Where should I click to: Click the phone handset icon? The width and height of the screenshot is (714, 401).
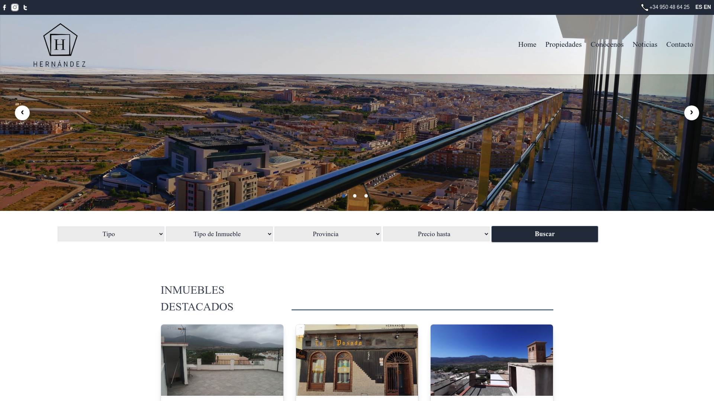click(x=644, y=7)
